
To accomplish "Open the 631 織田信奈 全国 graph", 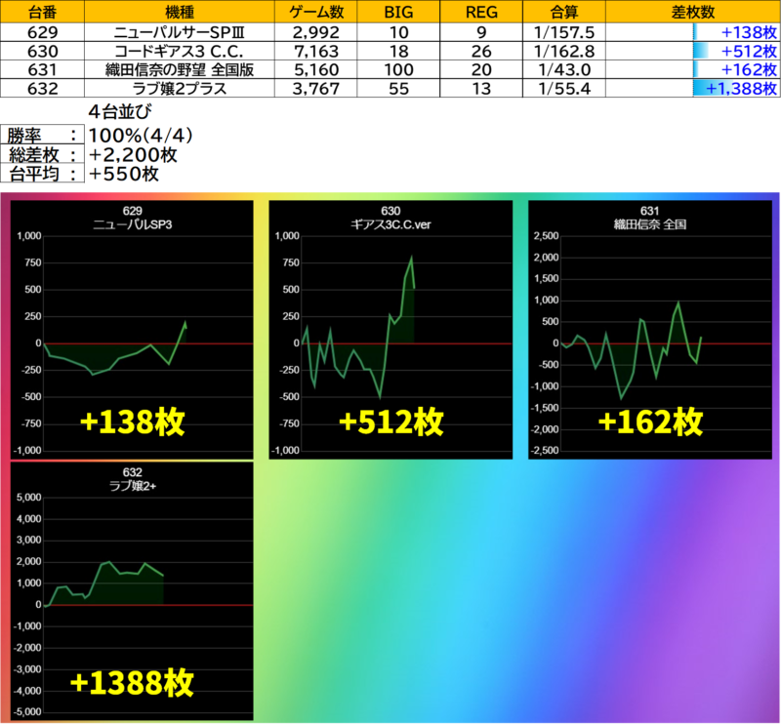I will coord(650,330).
